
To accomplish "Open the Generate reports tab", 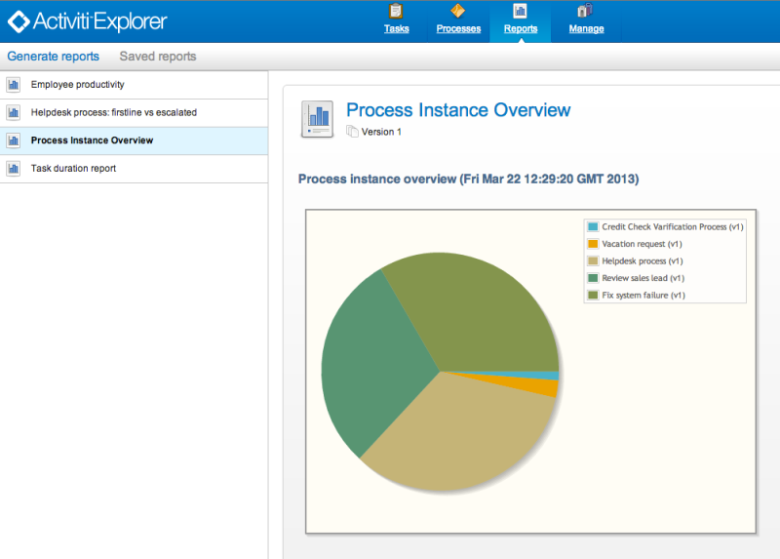I will tap(53, 57).
